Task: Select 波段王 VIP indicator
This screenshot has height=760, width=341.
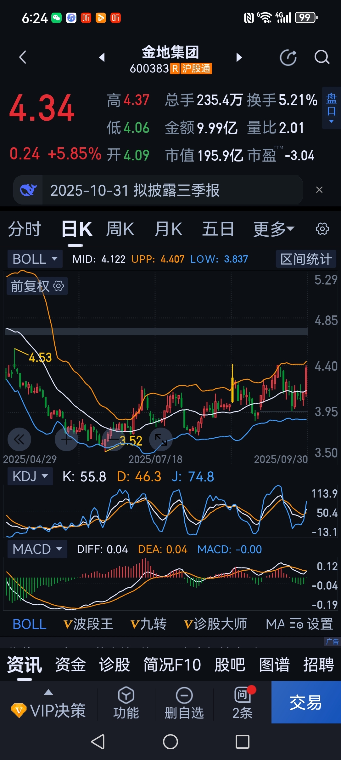Action: [x=88, y=624]
